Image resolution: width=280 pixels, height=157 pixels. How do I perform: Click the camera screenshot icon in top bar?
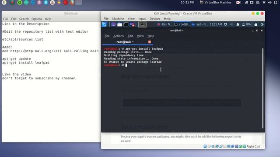tap(252, 3)
